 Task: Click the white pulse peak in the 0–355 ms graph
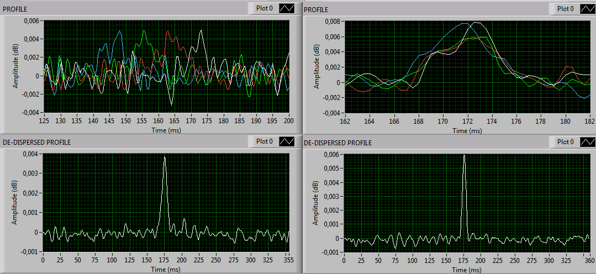click(x=164, y=158)
